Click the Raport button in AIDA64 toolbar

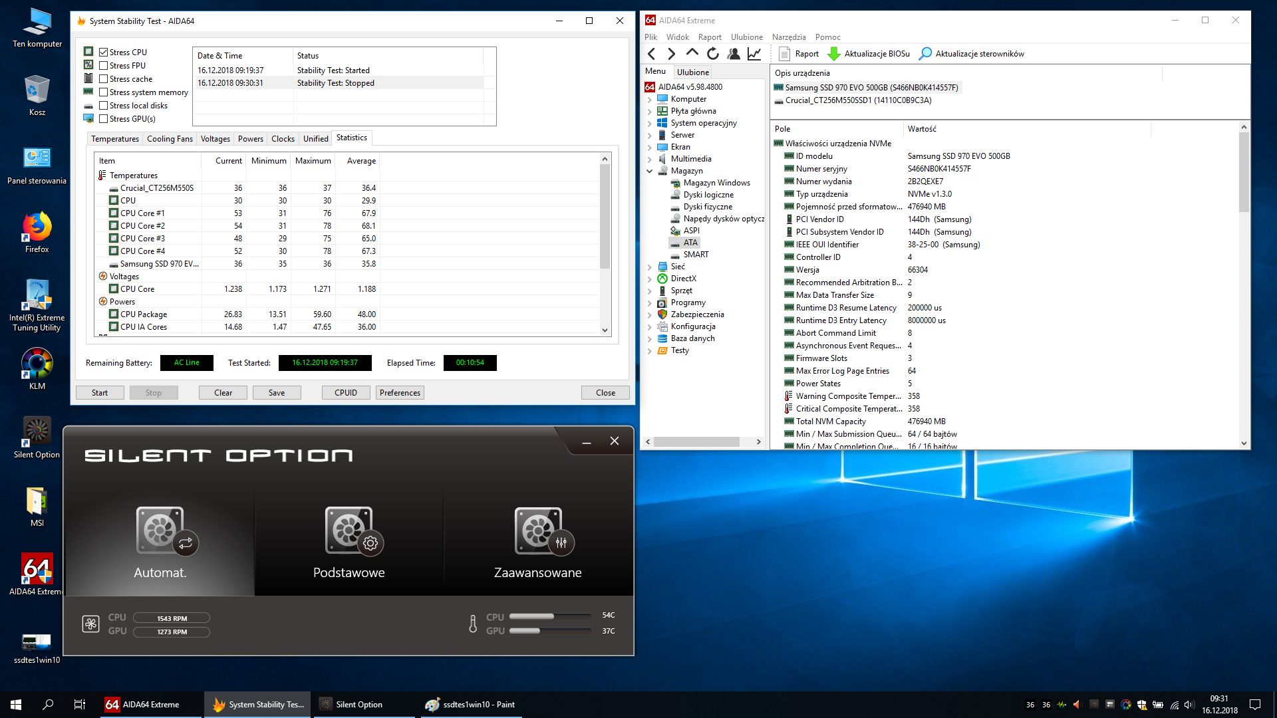click(x=799, y=54)
